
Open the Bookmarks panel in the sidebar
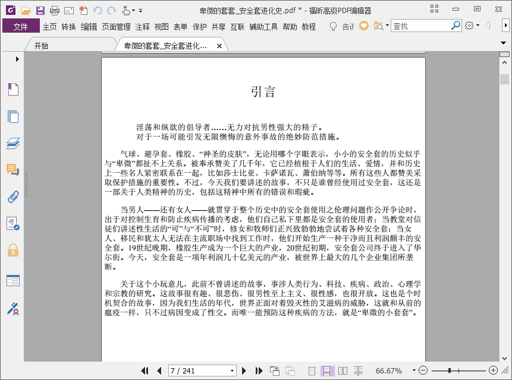(x=13, y=89)
